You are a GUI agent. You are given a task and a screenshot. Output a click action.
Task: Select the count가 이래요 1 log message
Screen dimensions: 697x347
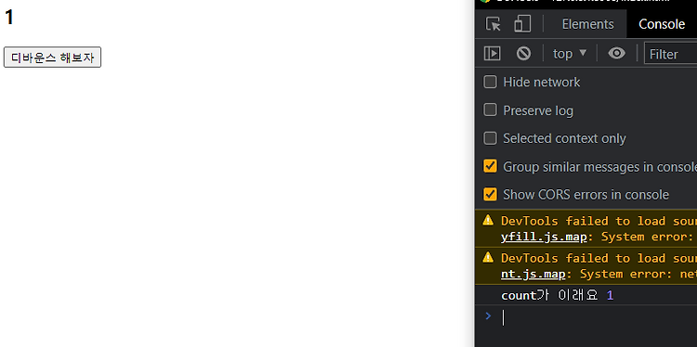[558, 295]
